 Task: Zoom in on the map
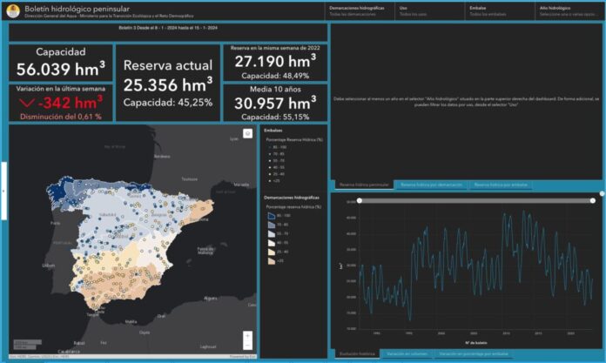tap(248, 335)
